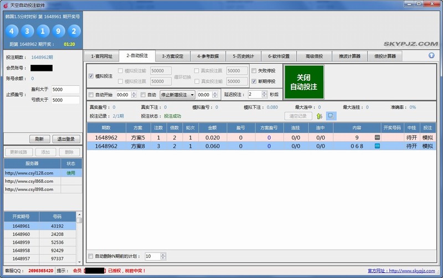Open the 5-历史统计 tab
This screenshot has height=278, width=443.
[x=243, y=56]
